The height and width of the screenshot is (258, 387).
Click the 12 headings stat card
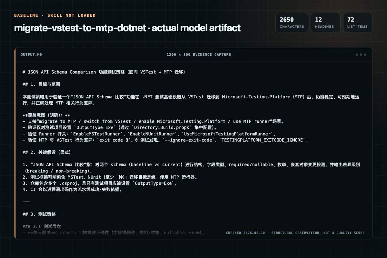point(325,23)
